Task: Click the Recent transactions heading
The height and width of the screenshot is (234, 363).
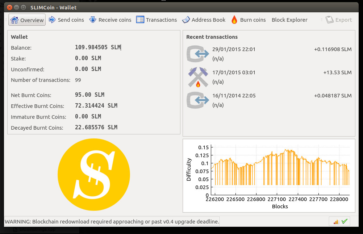Action: (x=212, y=37)
